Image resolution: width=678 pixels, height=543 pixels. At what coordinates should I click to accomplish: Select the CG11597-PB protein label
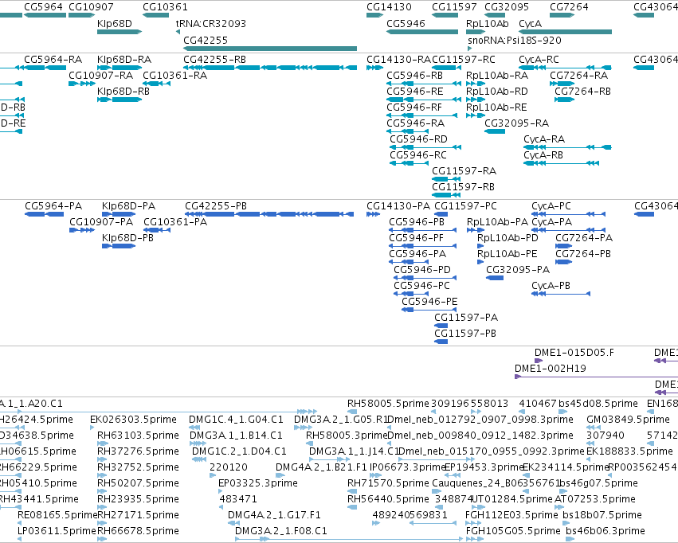[x=465, y=334]
